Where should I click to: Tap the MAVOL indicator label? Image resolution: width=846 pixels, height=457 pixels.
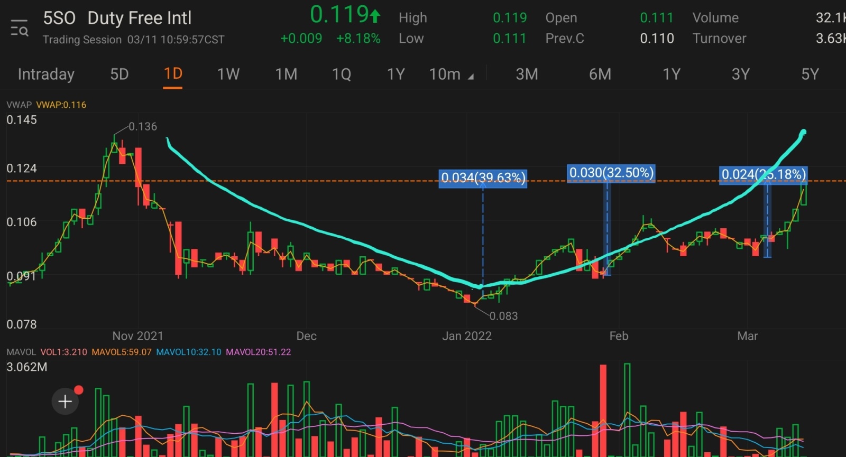(x=21, y=352)
